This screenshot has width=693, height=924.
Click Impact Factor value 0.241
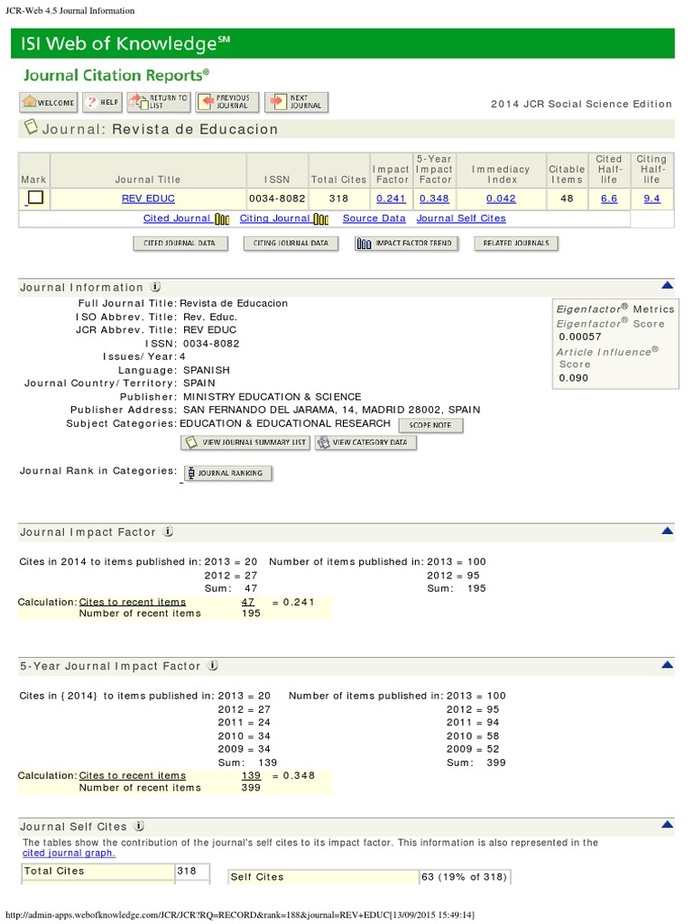392,199
